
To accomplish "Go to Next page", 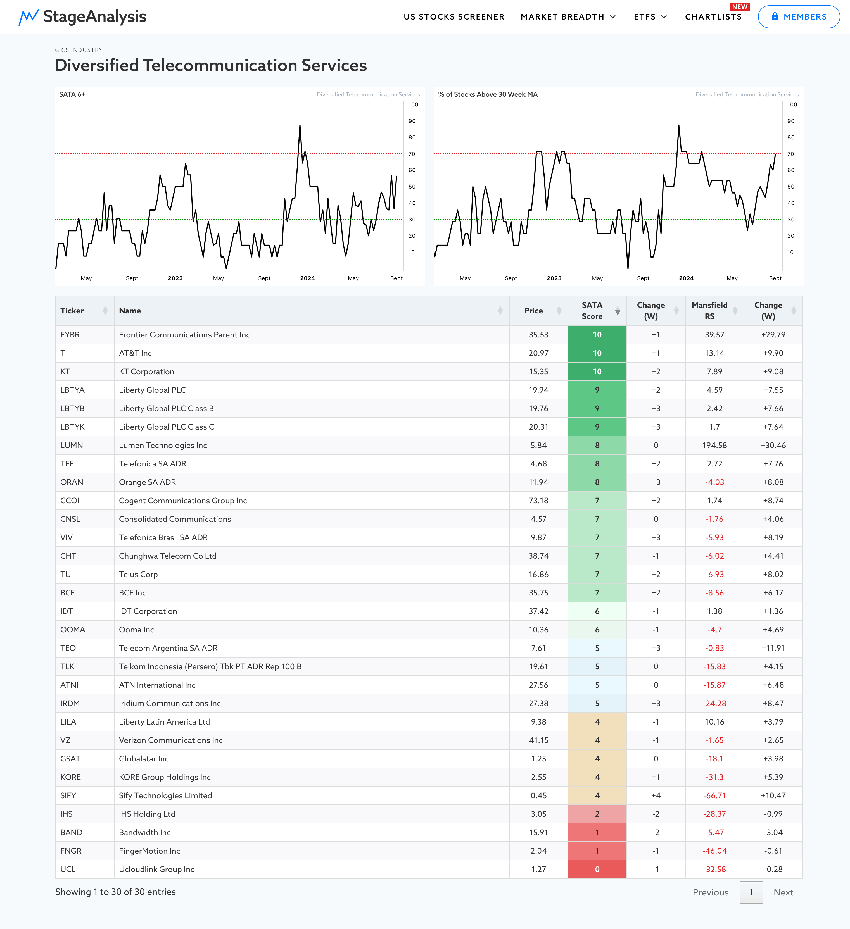I will tap(783, 892).
